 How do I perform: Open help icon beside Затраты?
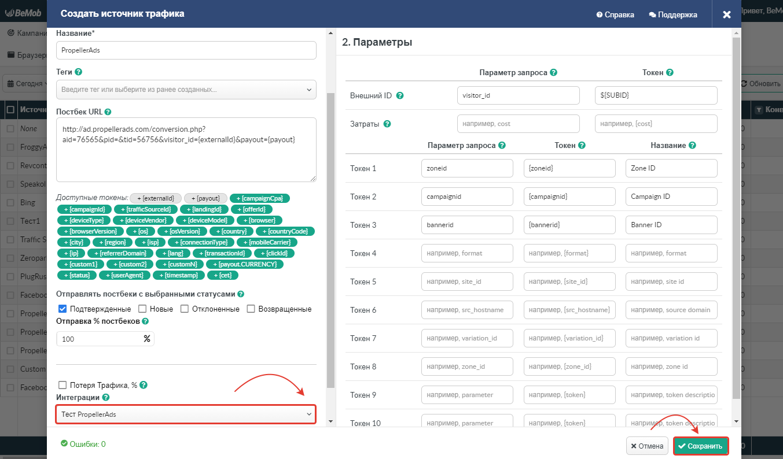[387, 124]
